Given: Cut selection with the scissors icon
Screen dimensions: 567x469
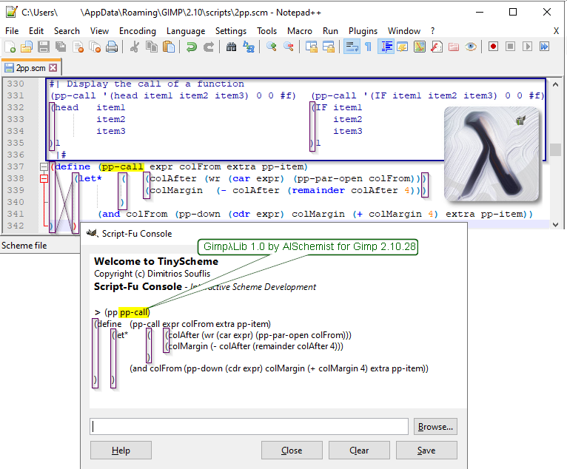Looking at the screenshot, I should pyautogui.click(x=134, y=47).
